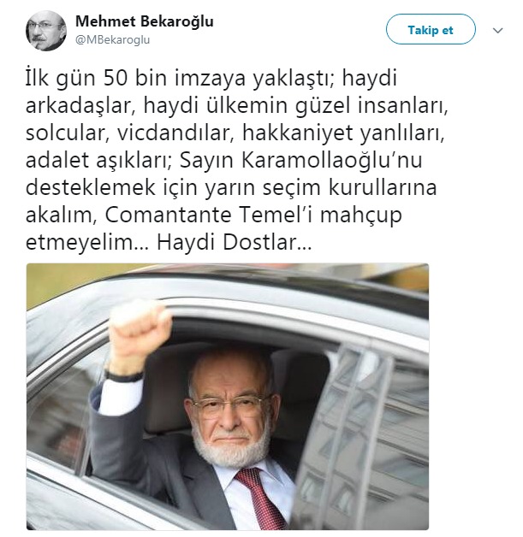Click the raised fist in the tweet photo
This screenshot has width=523, height=537.
[139, 327]
